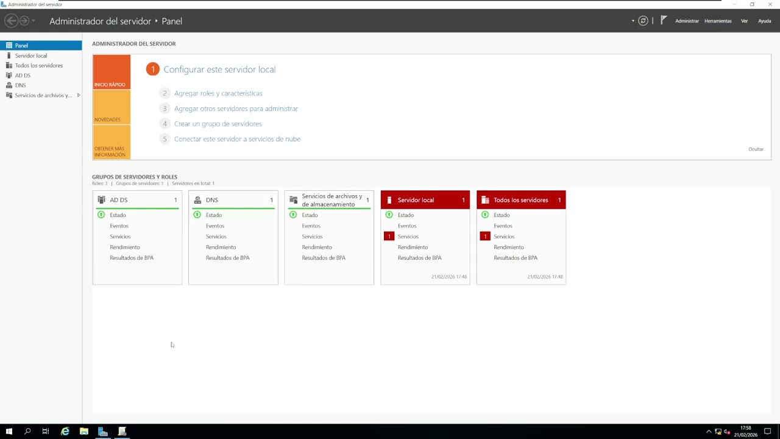
Task: Click the Servidor local tile header icon
Action: [x=389, y=200]
